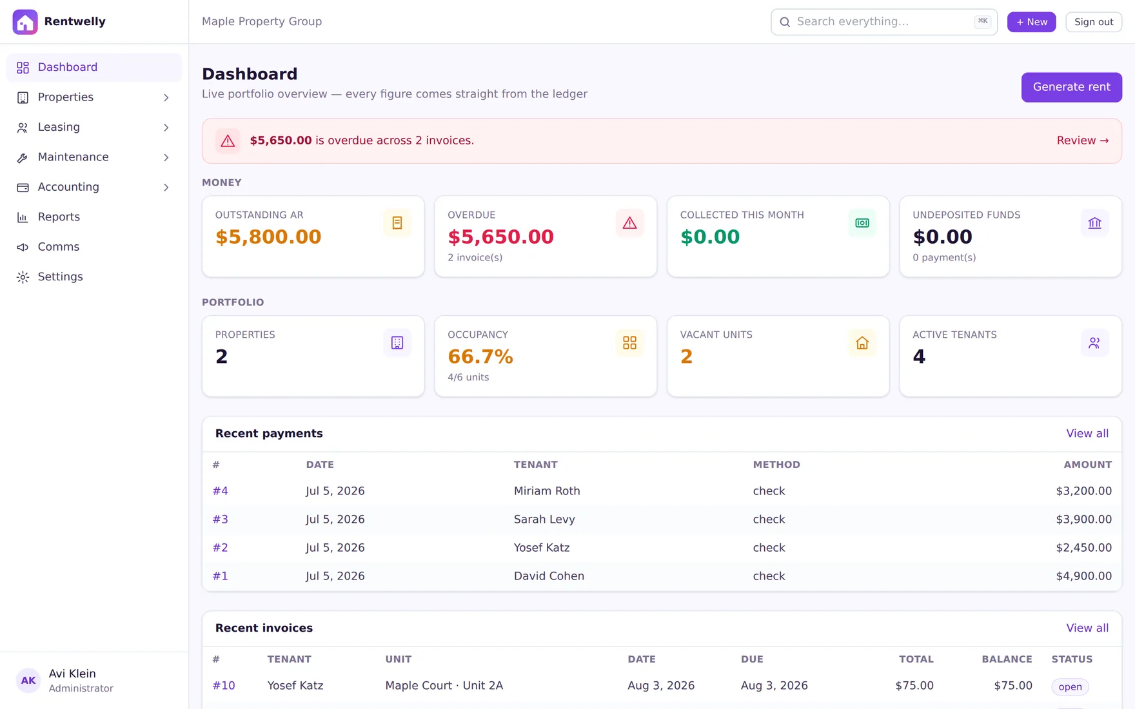Click the Maple Property Group header text
The width and height of the screenshot is (1135, 709).
[x=262, y=22]
